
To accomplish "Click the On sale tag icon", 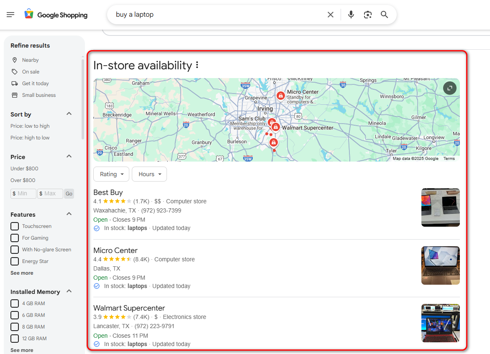I will (14, 72).
